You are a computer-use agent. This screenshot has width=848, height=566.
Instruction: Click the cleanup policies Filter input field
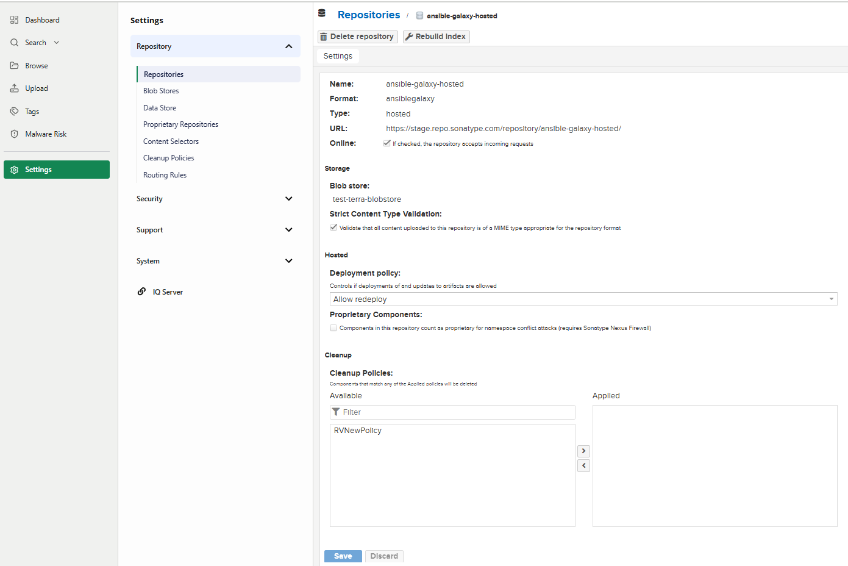pos(452,412)
